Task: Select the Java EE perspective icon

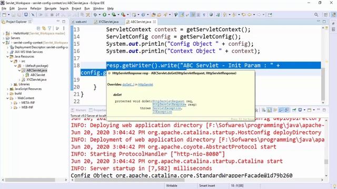Action: click(x=334, y=15)
